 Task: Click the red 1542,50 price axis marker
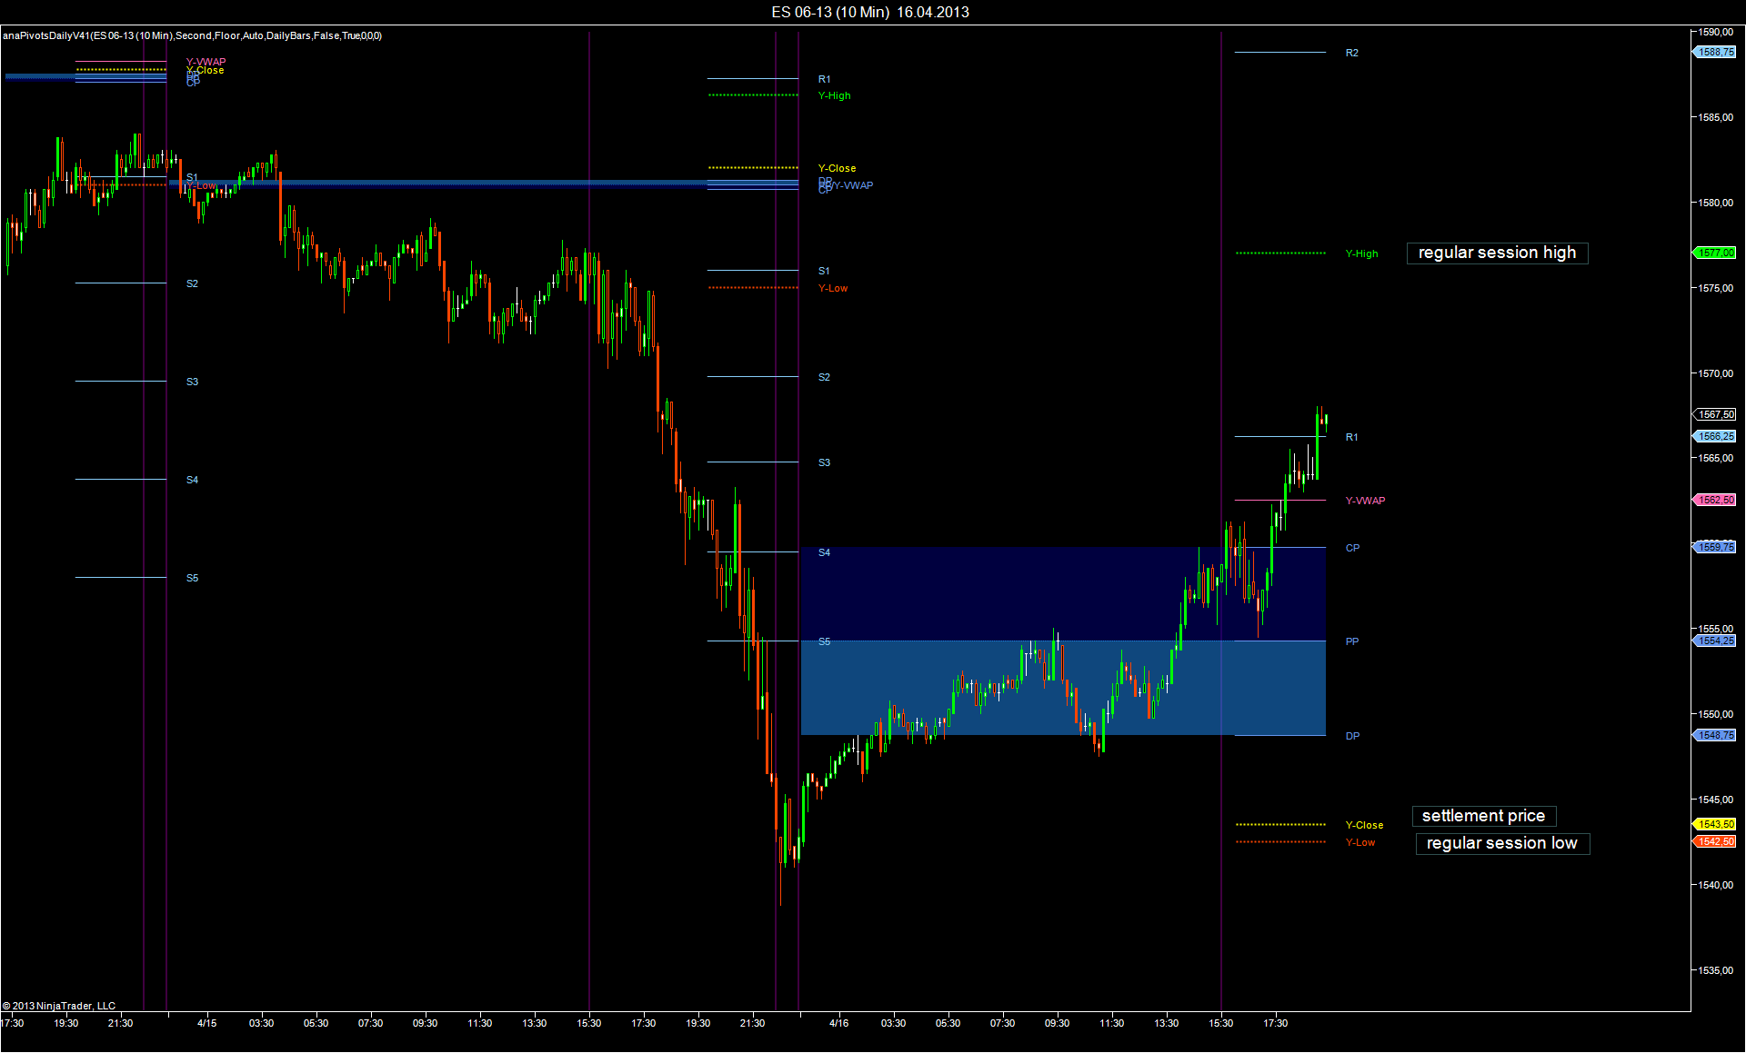pyautogui.click(x=1716, y=842)
